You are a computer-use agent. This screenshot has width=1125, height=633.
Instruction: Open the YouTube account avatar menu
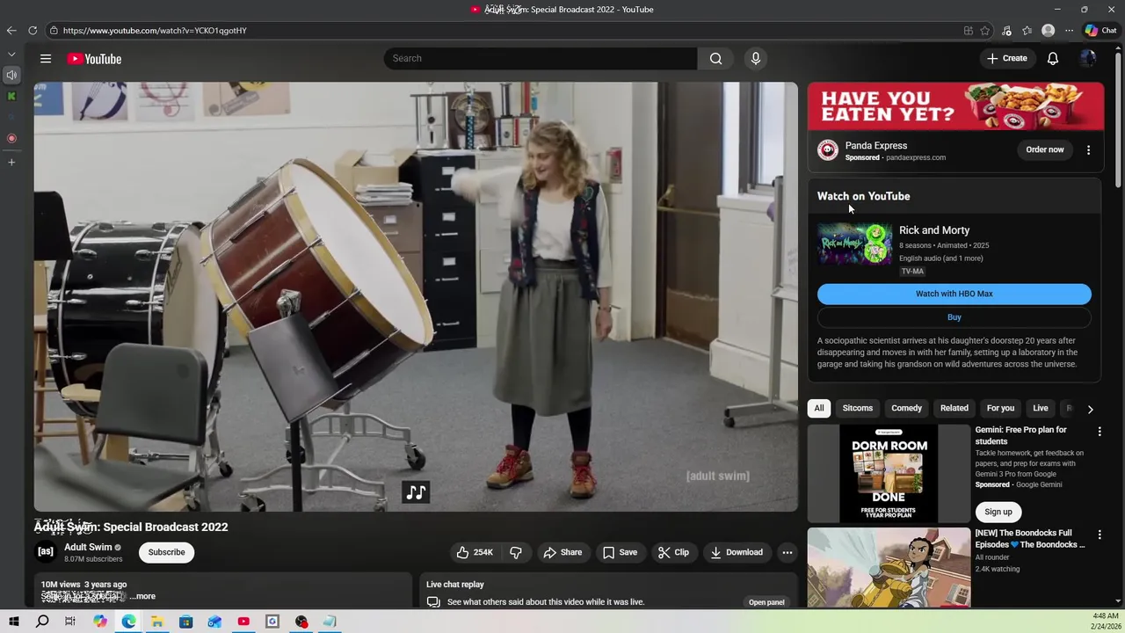(x=1087, y=59)
